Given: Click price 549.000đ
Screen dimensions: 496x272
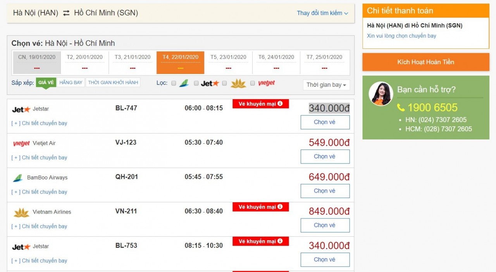Looking at the screenshot, I should (329, 143).
